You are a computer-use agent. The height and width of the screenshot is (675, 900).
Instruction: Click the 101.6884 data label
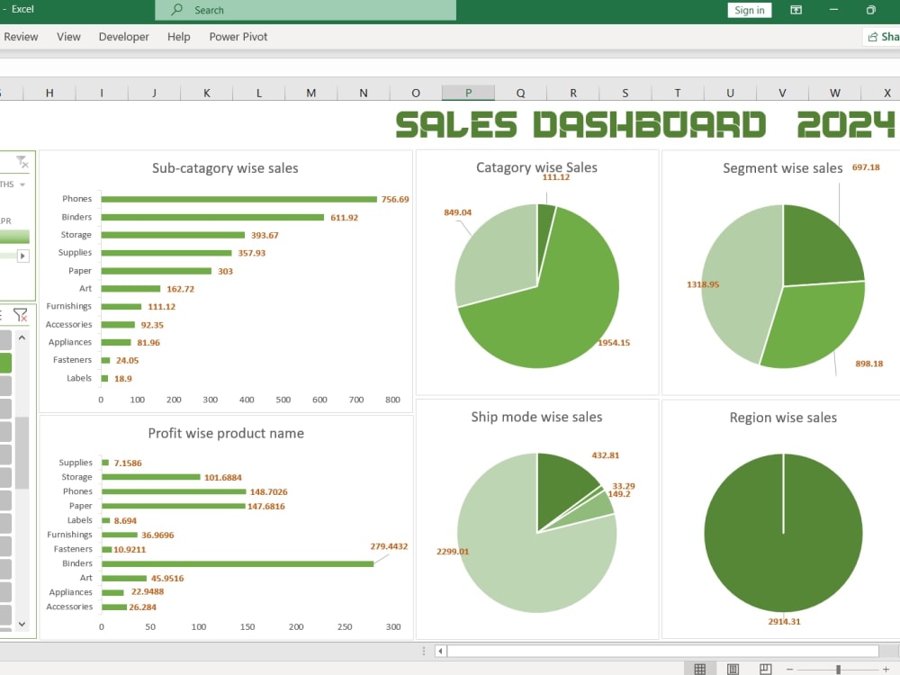click(x=222, y=478)
